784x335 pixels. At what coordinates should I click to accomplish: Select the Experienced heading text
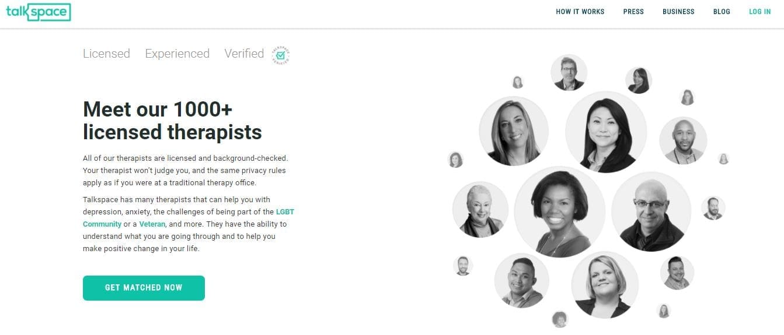[177, 54]
